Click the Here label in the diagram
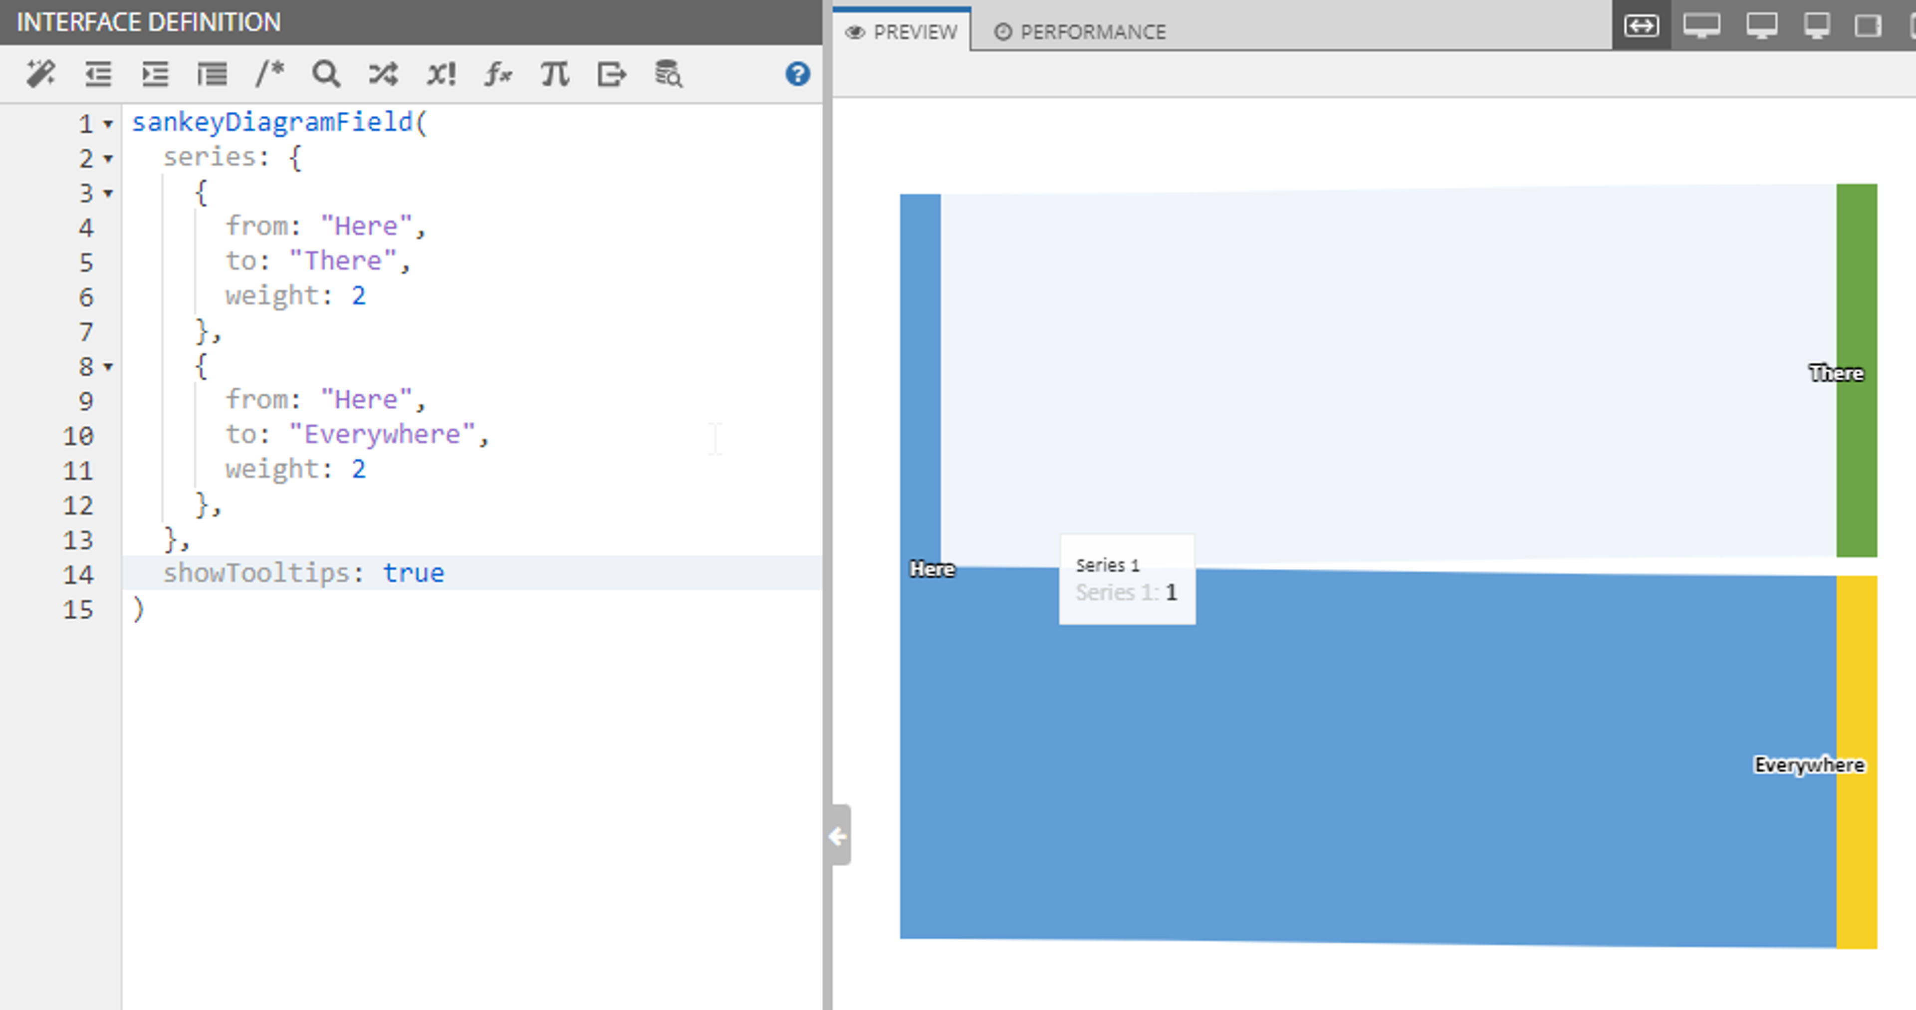1916x1010 pixels. point(932,569)
